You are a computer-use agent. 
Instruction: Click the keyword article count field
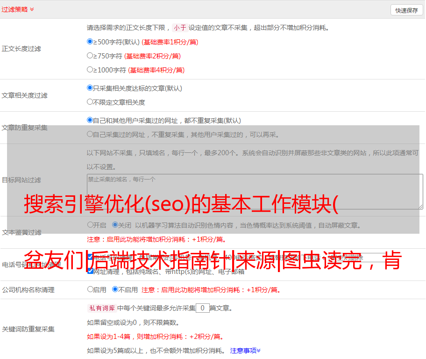202,308
